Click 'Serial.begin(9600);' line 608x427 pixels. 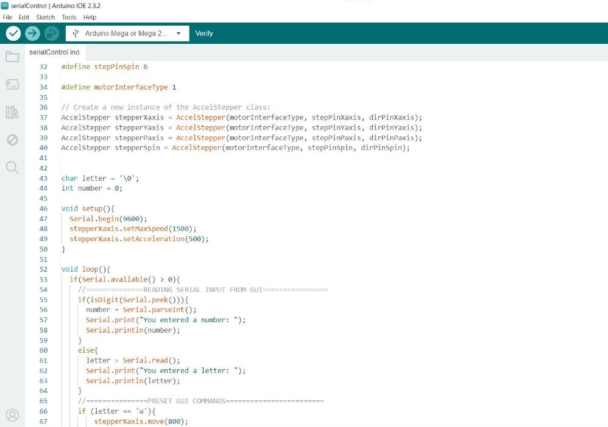[108, 219]
